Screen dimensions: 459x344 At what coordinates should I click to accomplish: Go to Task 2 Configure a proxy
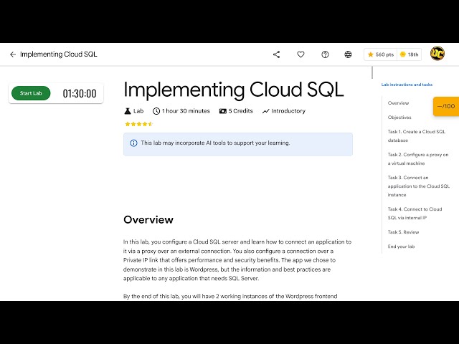click(x=418, y=159)
